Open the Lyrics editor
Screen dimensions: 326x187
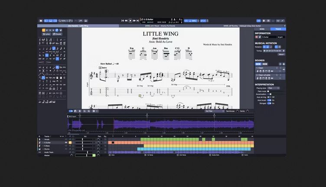point(46,34)
